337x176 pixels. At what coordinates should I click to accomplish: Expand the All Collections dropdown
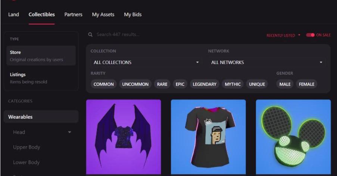point(146,63)
